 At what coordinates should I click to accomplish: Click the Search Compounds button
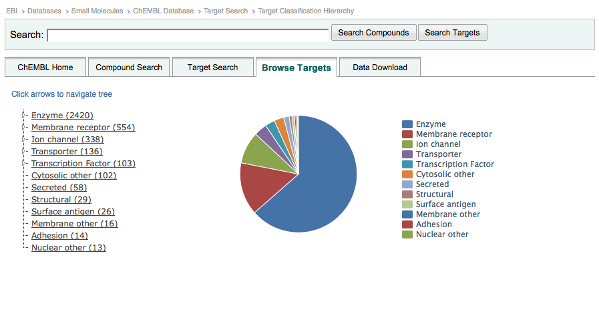pos(373,33)
